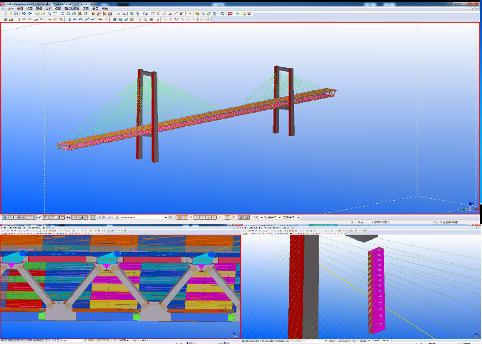Screen dimensions: 482x344
Task: Click the green button beside the selection filter dropdown
Action: (x=171, y=218)
